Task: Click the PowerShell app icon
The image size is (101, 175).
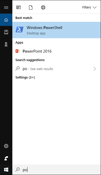Action: (x=20, y=30)
